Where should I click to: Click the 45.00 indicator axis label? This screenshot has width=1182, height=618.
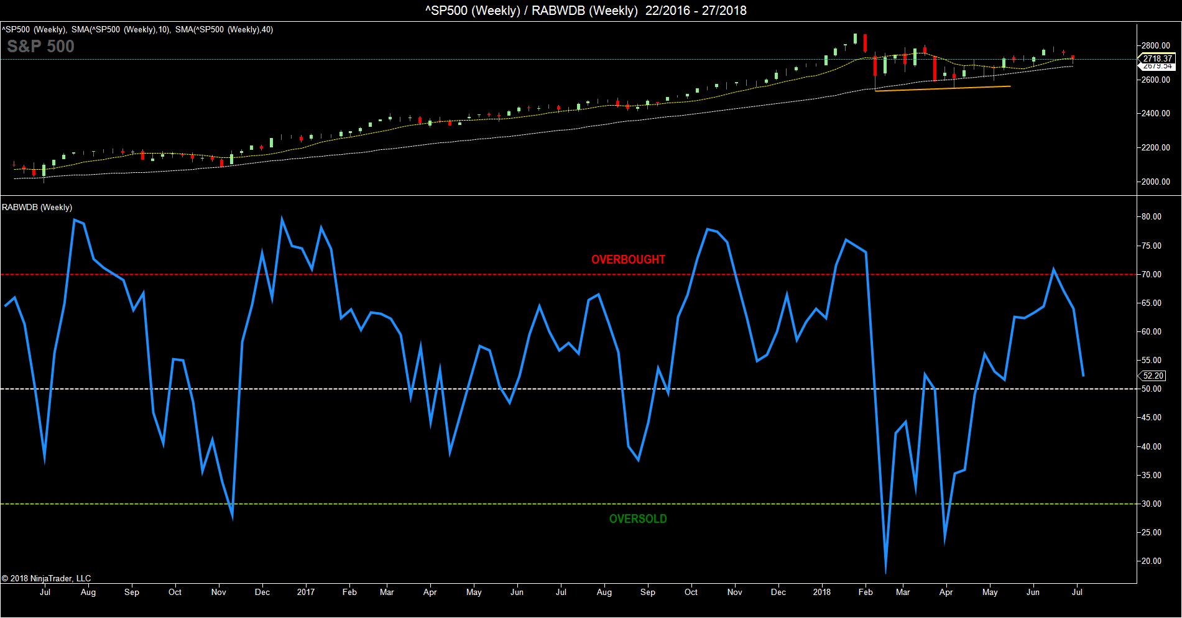(x=1152, y=418)
